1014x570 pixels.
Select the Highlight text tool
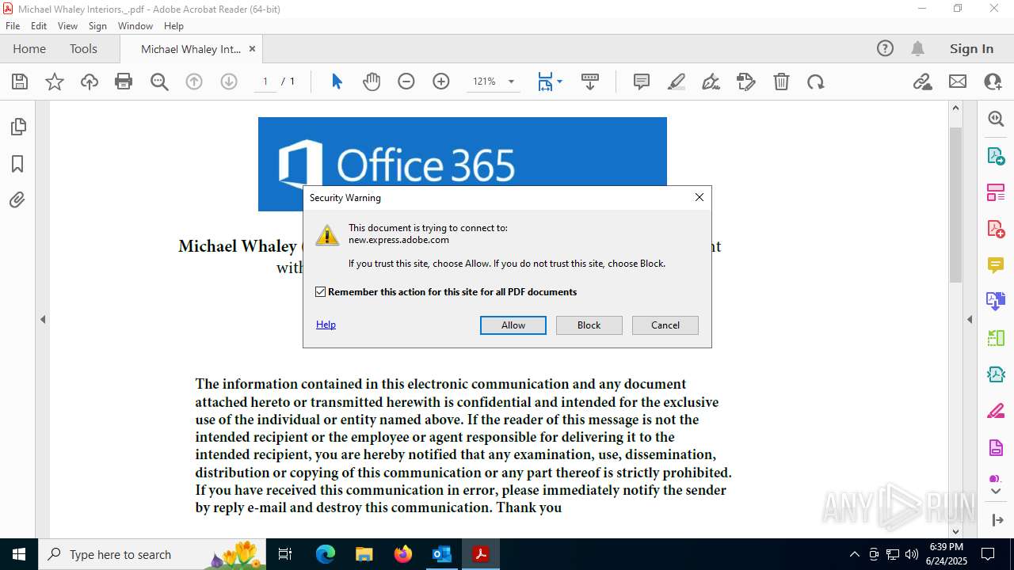(677, 82)
